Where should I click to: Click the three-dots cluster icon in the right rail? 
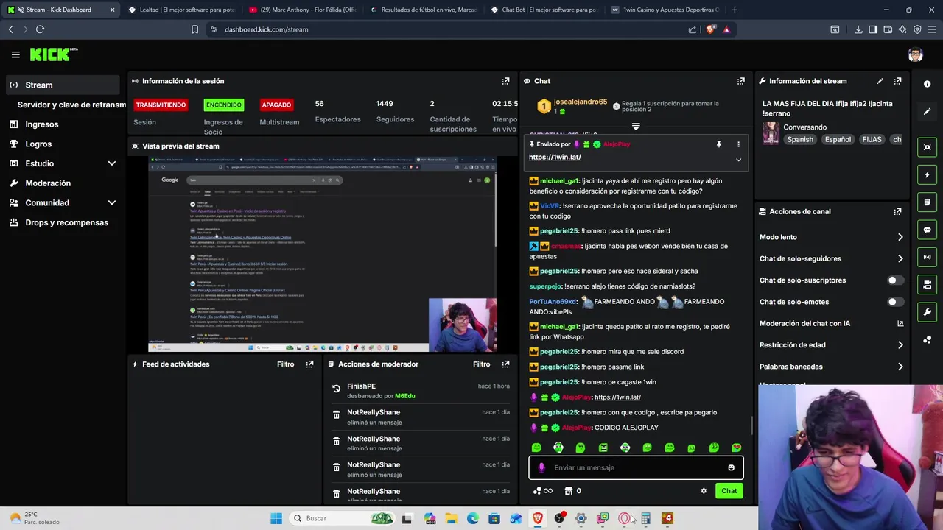(927, 339)
